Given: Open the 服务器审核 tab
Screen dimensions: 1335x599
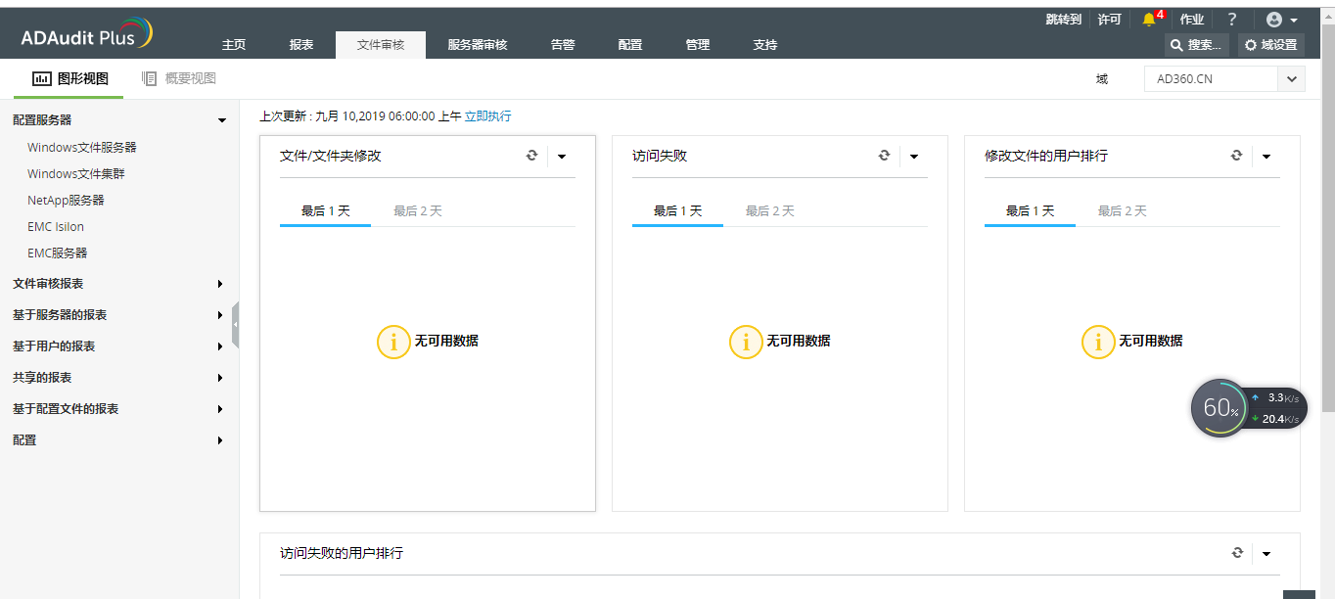Looking at the screenshot, I should 478,45.
